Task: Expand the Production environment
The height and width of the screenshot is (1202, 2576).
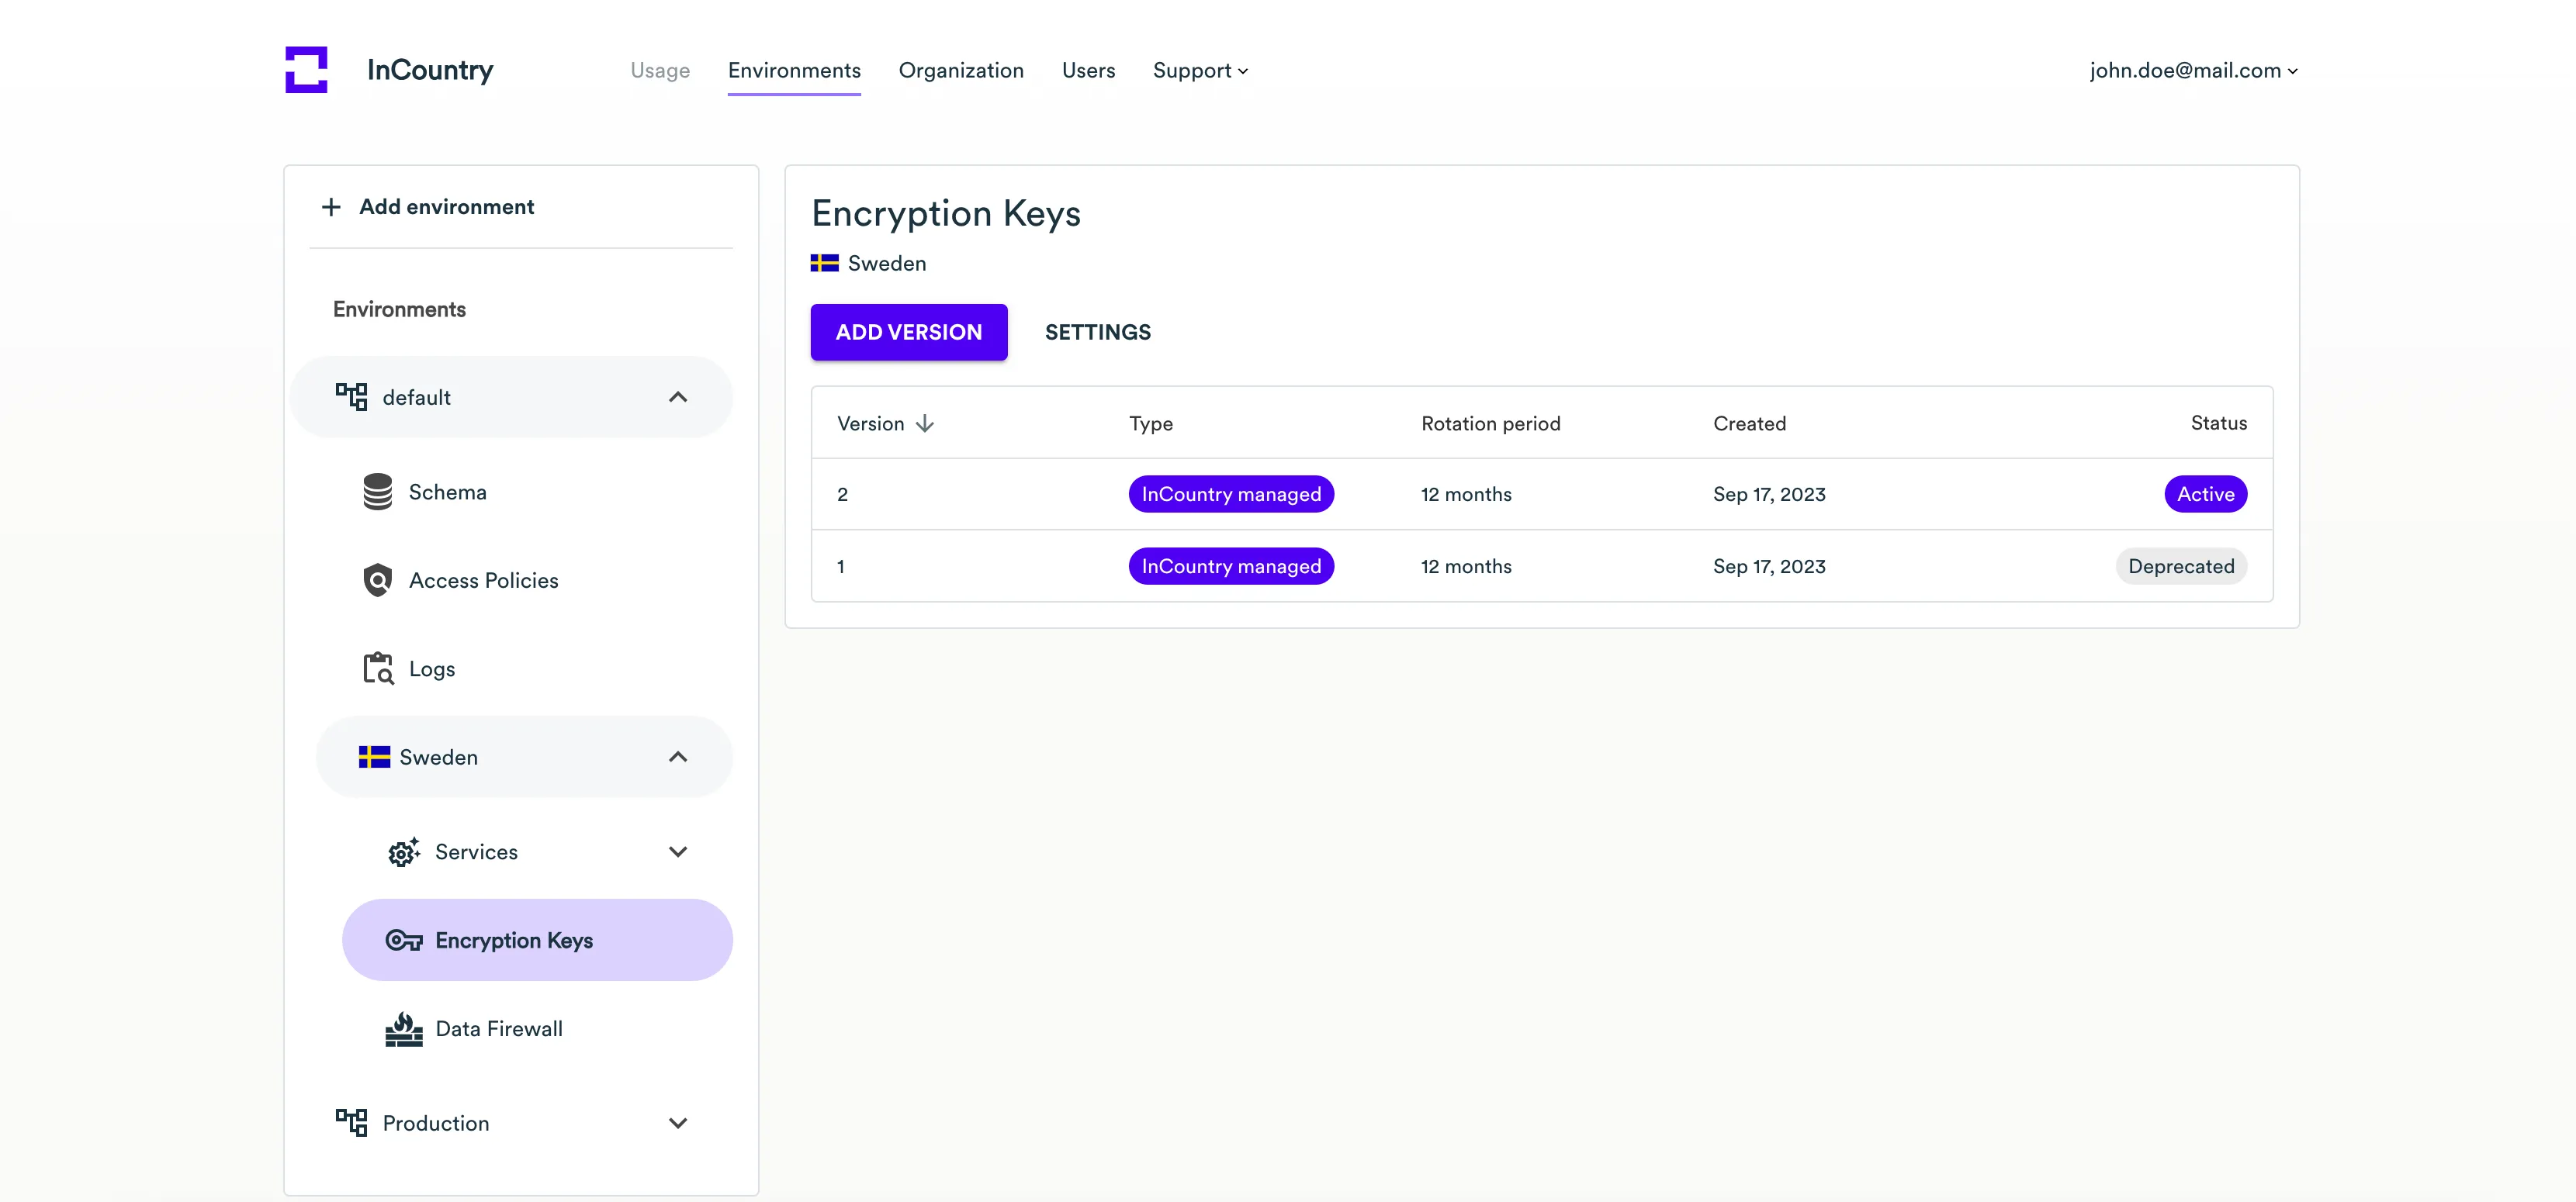Action: coord(677,1123)
